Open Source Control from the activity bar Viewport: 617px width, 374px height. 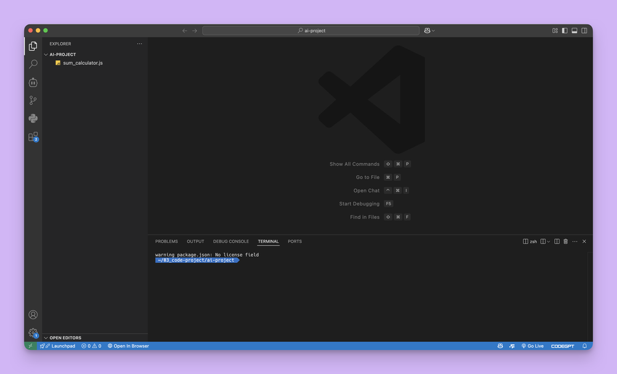33,100
